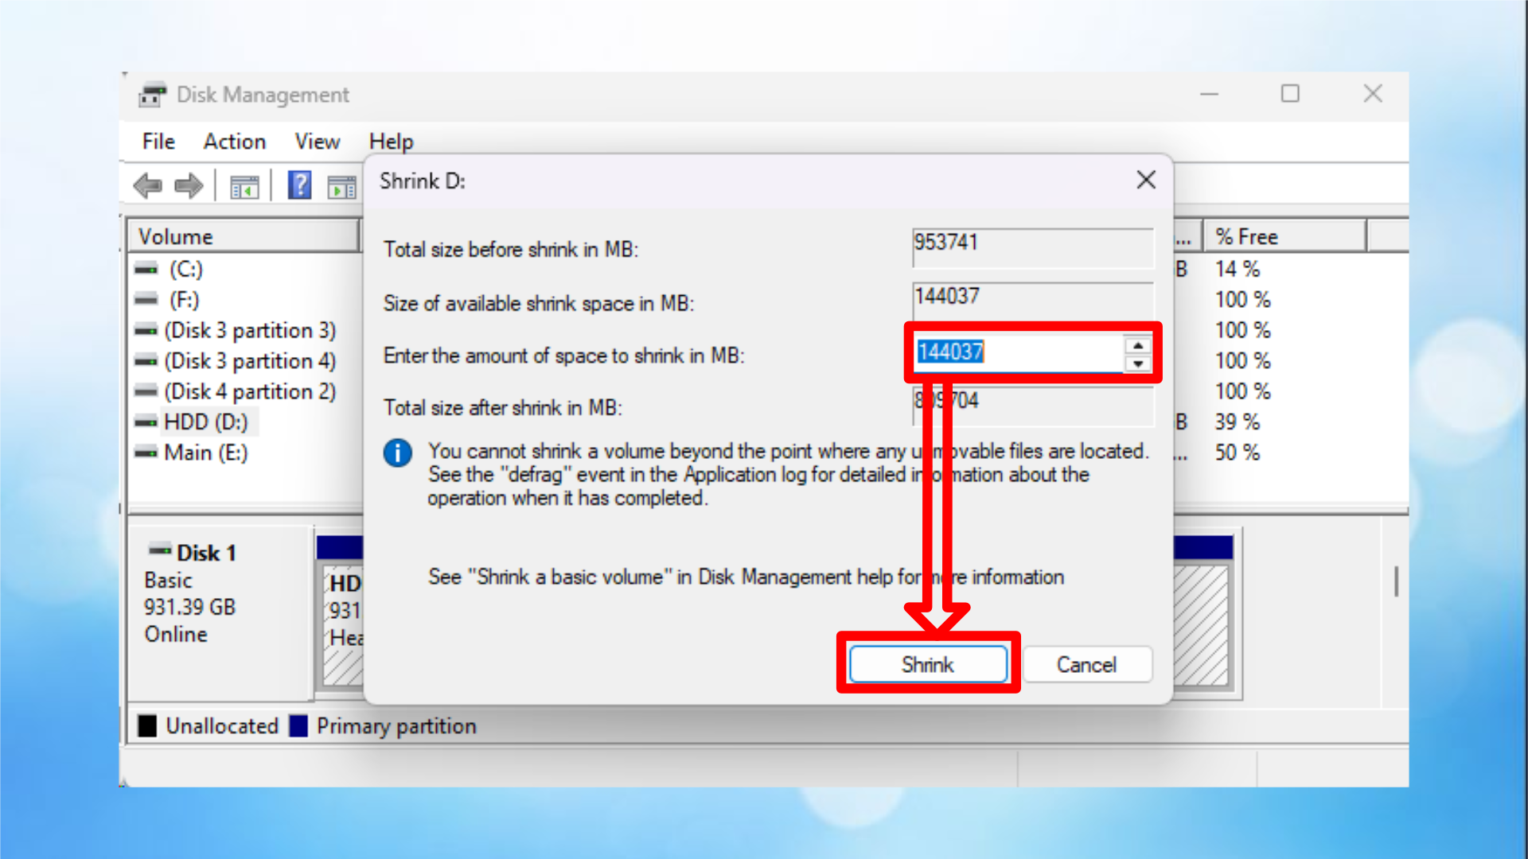Click the black Unallocated legend swatch
The image size is (1528, 859).
(x=147, y=725)
